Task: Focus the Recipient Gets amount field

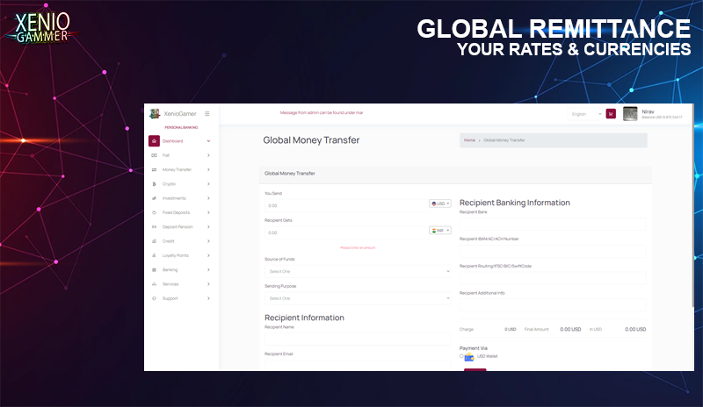Action: click(x=346, y=232)
